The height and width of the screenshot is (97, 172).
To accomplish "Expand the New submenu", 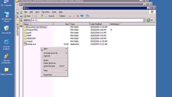I will (x=54, y=70).
